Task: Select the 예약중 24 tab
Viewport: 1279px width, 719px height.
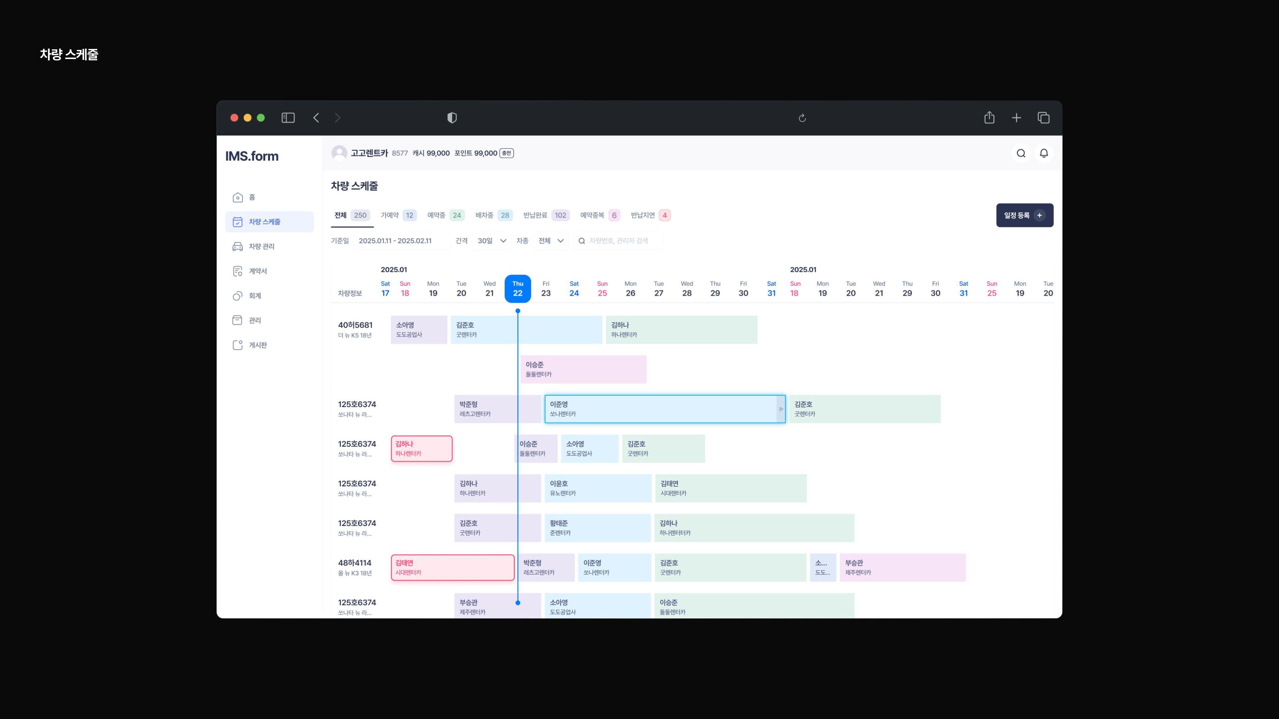Action: 445,215
